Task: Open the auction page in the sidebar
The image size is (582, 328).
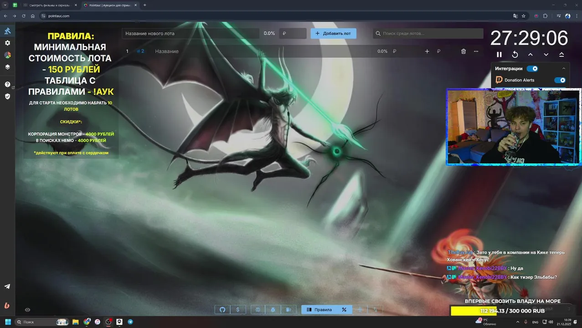Action: coord(7,31)
